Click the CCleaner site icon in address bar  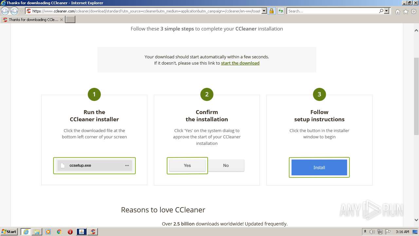pos(29,11)
